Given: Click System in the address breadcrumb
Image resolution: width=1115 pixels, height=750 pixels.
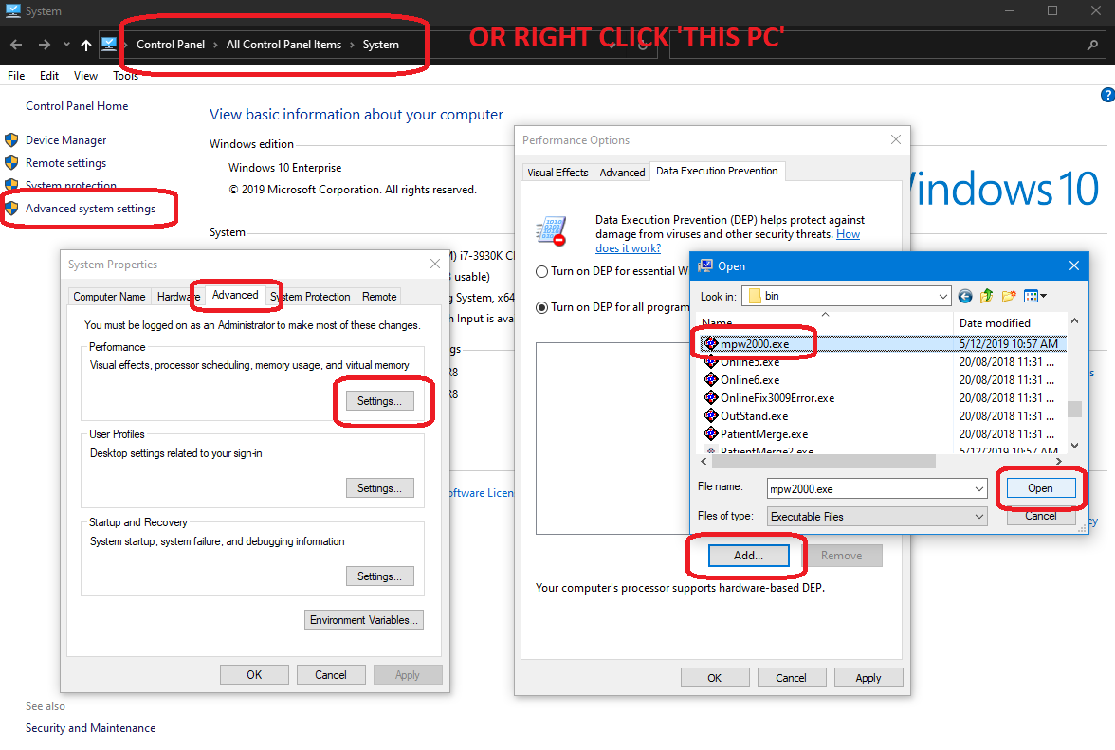Looking at the screenshot, I should point(381,45).
